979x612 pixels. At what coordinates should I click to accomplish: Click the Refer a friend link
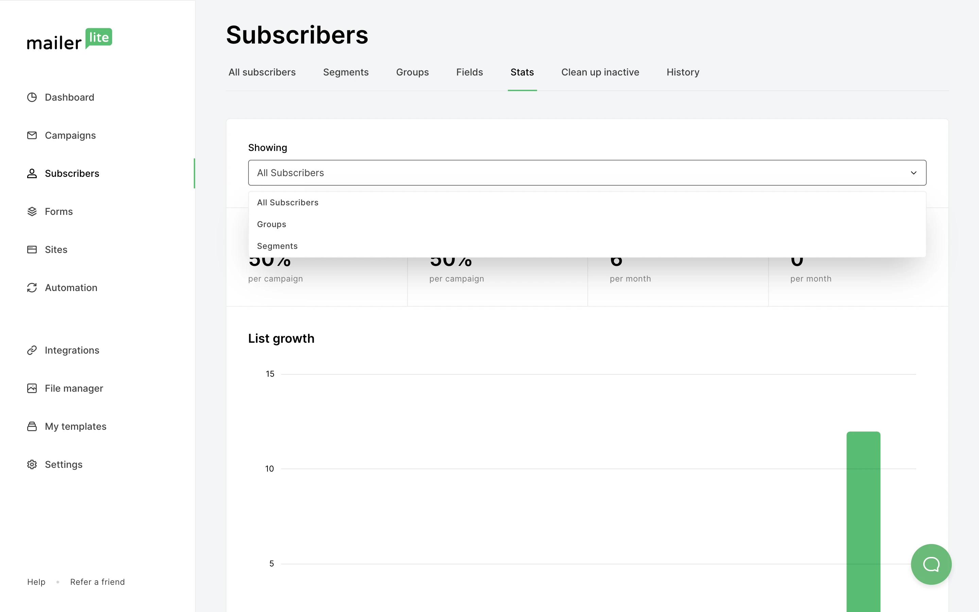[x=98, y=582]
